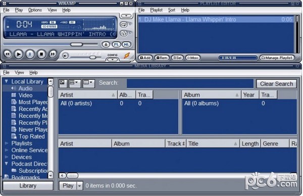Screen dimensions: 303x196
Task: Expand the dropdown above shuffle button
Action: coord(126,16)
